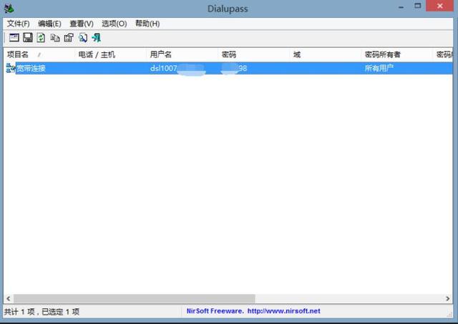Click the horizontal scrollbar right arrow
458x324 pixels.
point(449,298)
